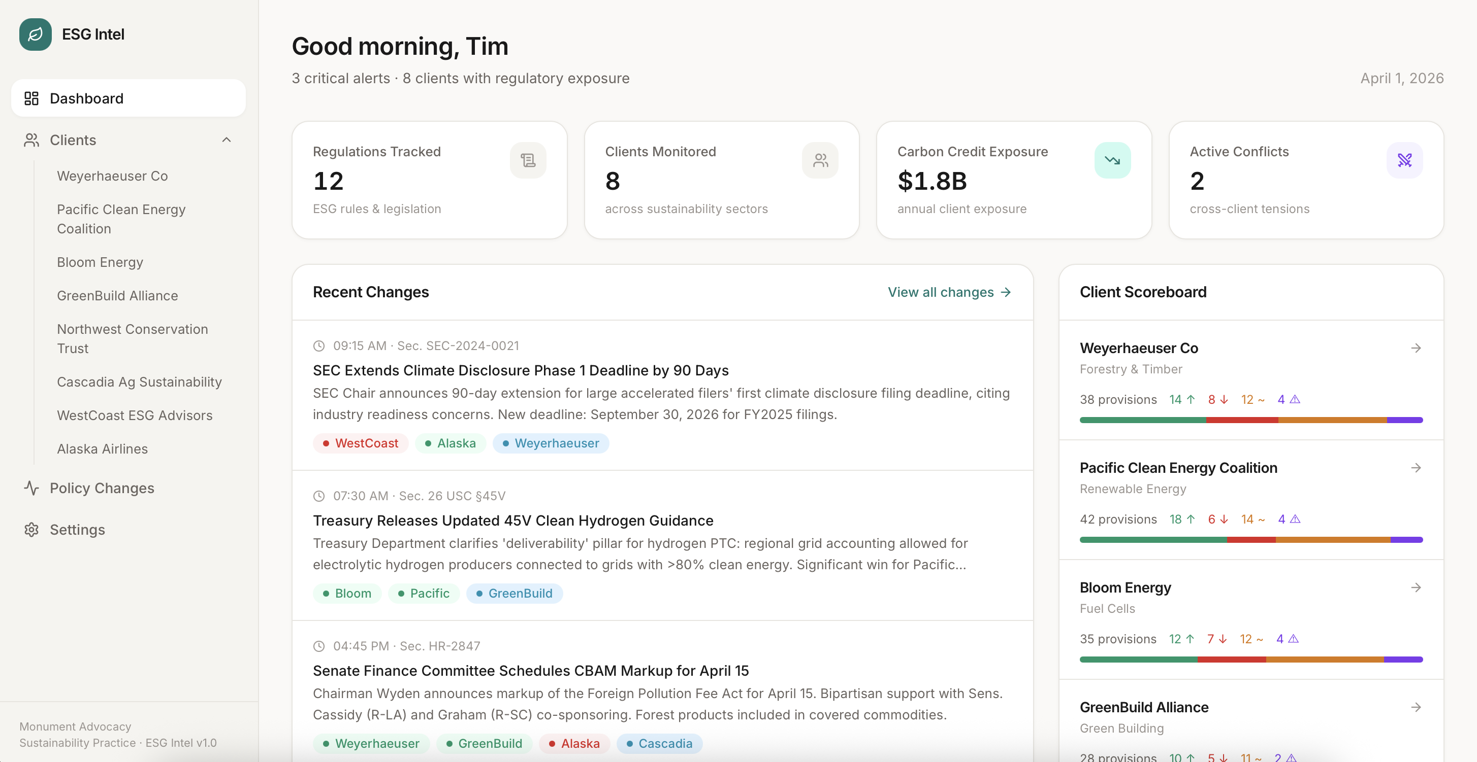Viewport: 1477px width, 762px height.
Task: Click the Cascadia blue tag chip
Action: [659, 743]
